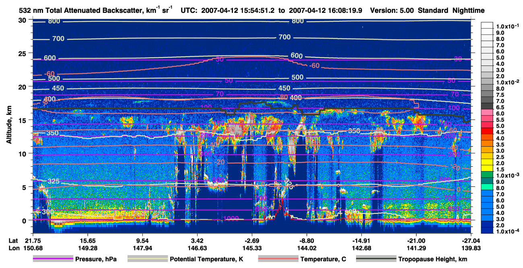
Task: Click the salmon Temperature legend line sample
Action: tap(278, 259)
